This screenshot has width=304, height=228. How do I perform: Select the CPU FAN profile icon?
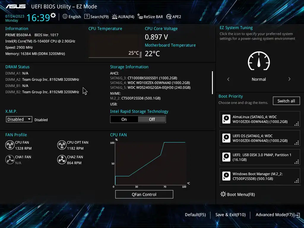coord(10,145)
